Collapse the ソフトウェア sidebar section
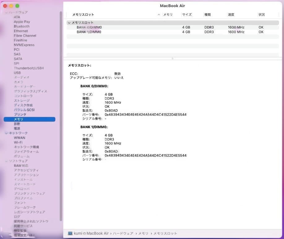 point(6,161)
